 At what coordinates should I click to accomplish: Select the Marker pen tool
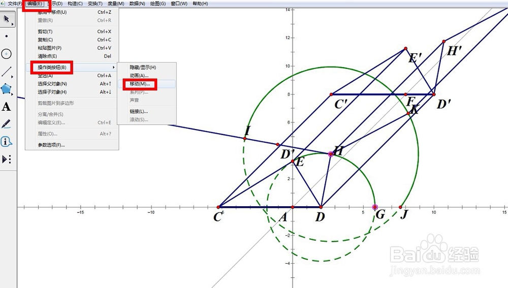[7, 124]
